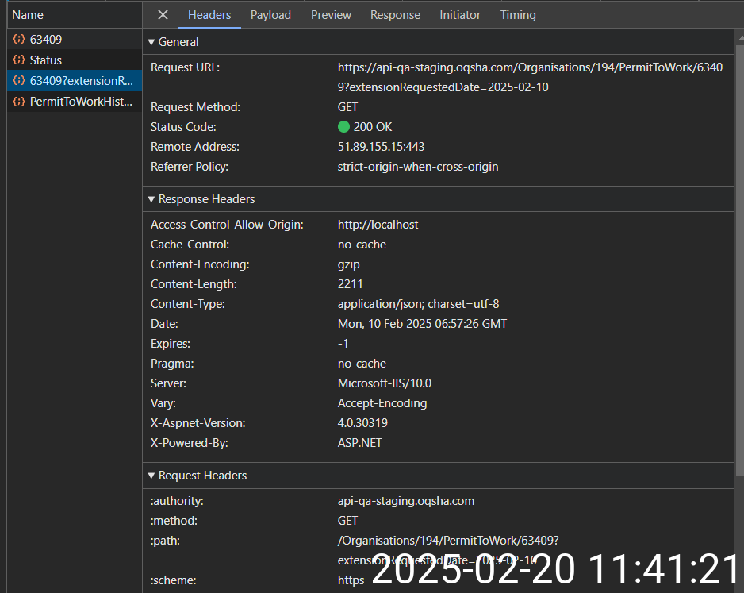Switch to the Payload tab

pyautogui.click(x=270, y=15)
